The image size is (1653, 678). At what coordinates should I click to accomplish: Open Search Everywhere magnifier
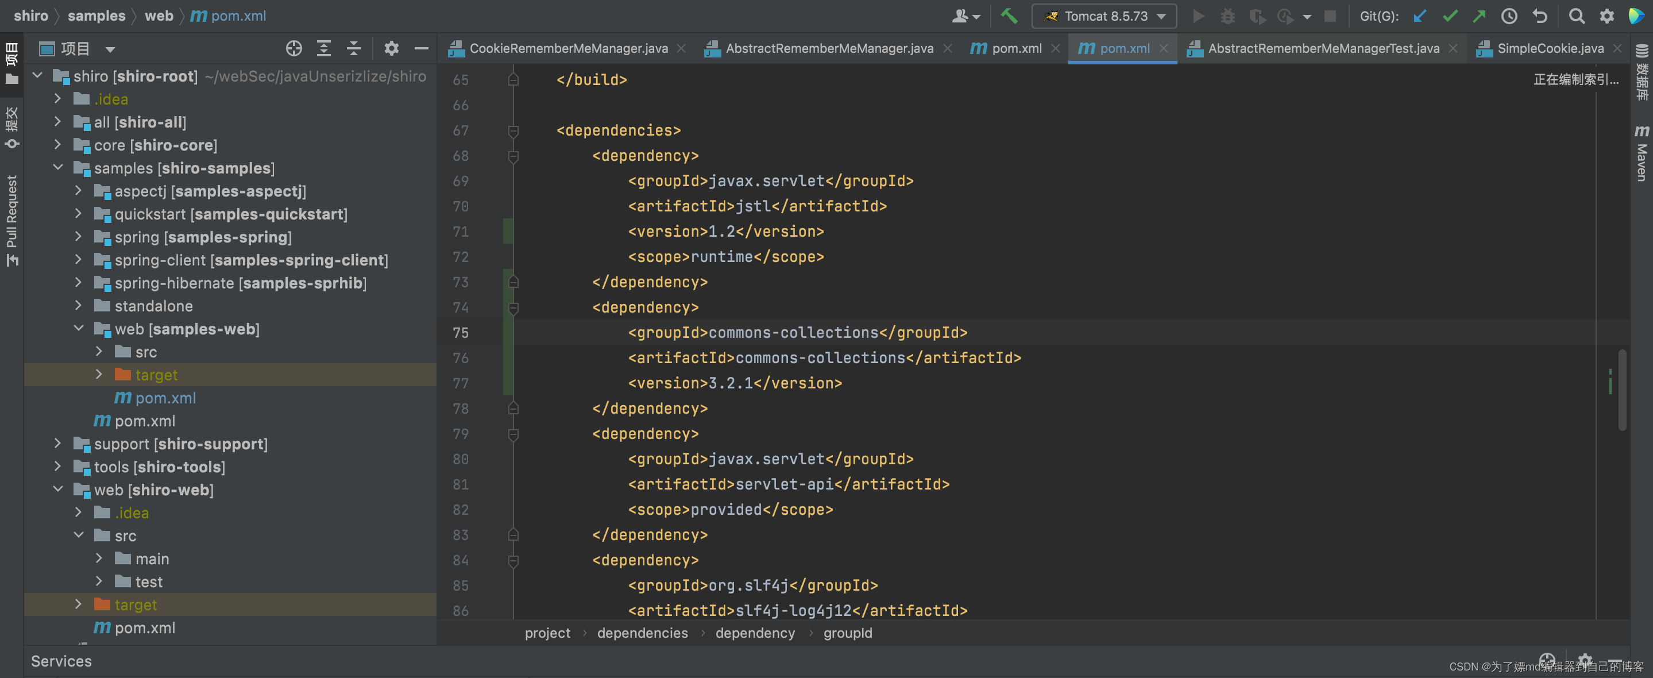[x=1577, y=16]
